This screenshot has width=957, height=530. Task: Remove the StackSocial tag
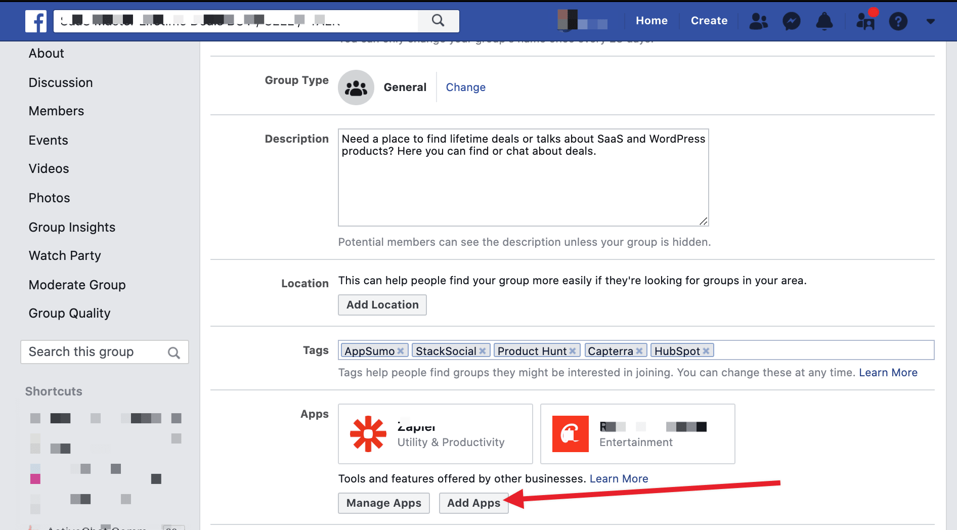tap(483, 351)
